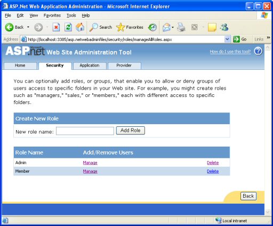The width and height of the screenshot is (273, 226).
Task: Print the page using the printer icon
Action: click(181, 27)
